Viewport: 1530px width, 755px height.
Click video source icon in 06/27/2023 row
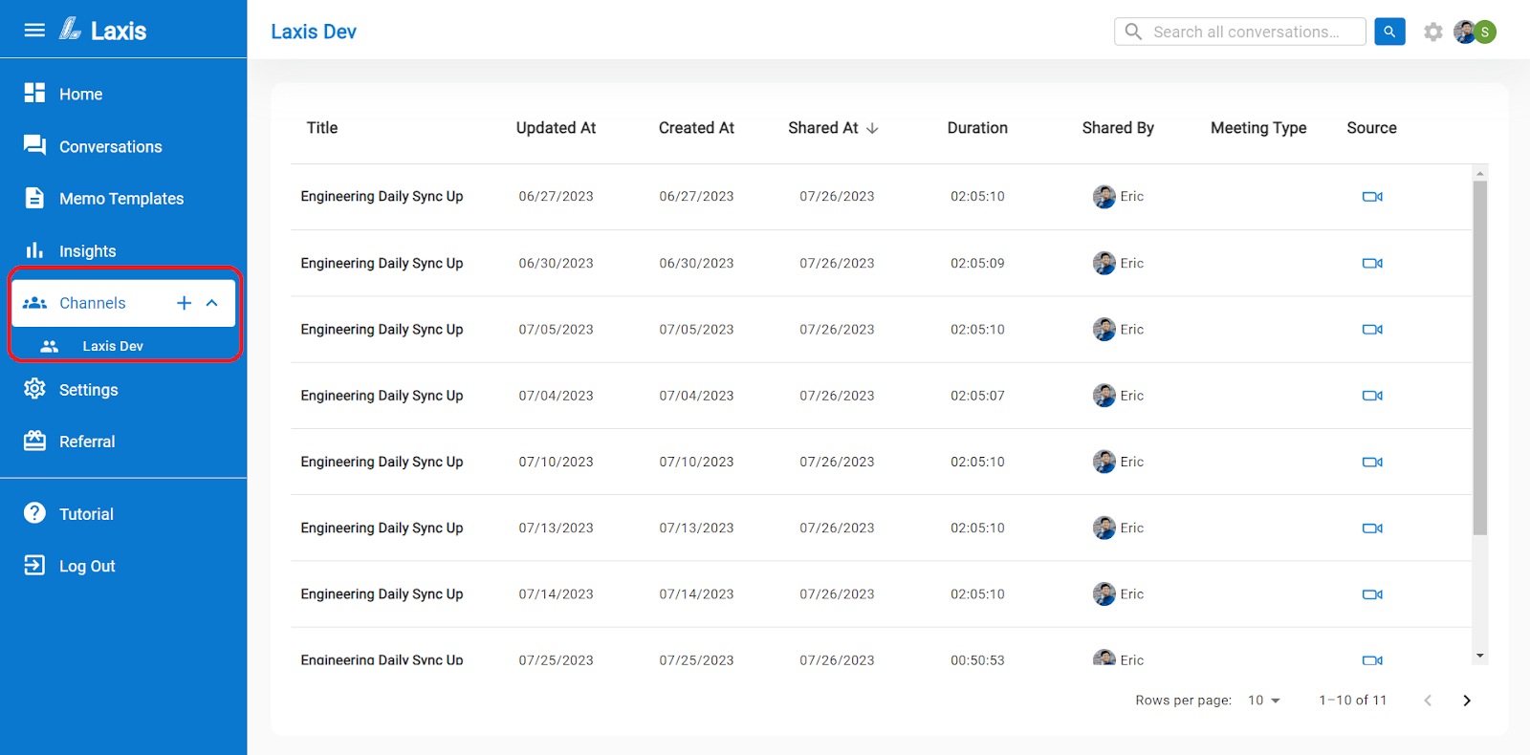[1372, 197]
